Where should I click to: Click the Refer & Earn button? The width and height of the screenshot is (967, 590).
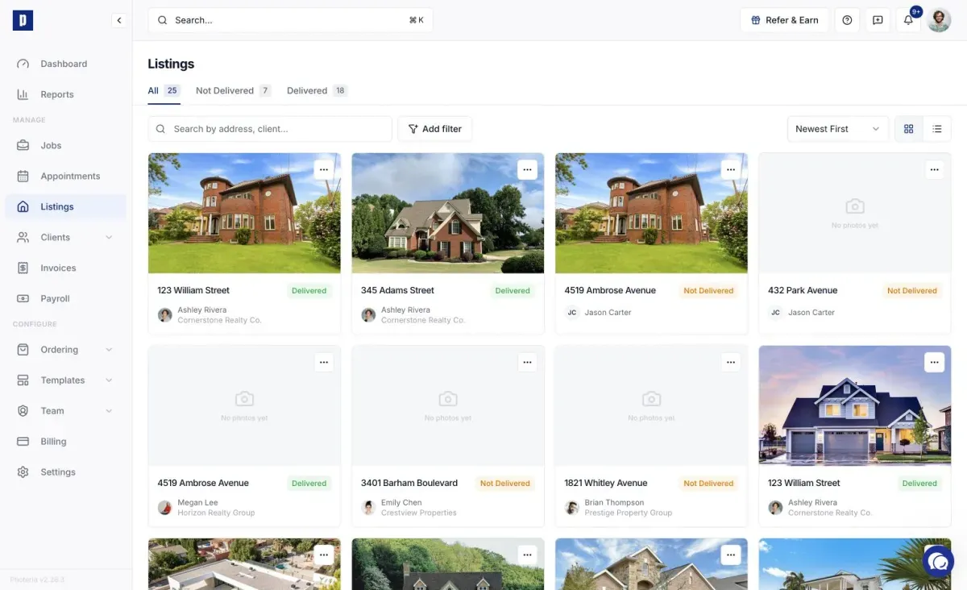click(784, 20)
